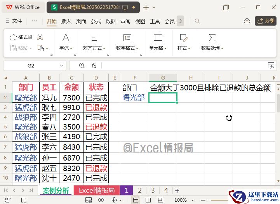Expand the Name Box dropdown arrow
The image size is (280, 204).
pyautogui.click(x=62, y=66)
